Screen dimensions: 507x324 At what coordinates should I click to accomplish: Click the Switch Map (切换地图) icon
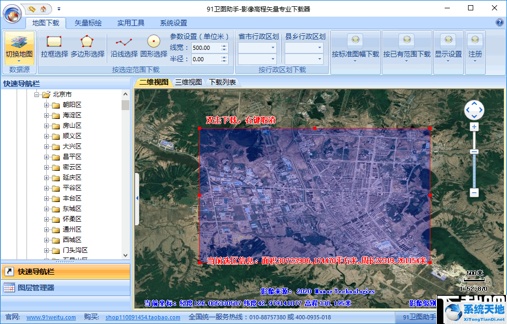[x=19, y=42]
